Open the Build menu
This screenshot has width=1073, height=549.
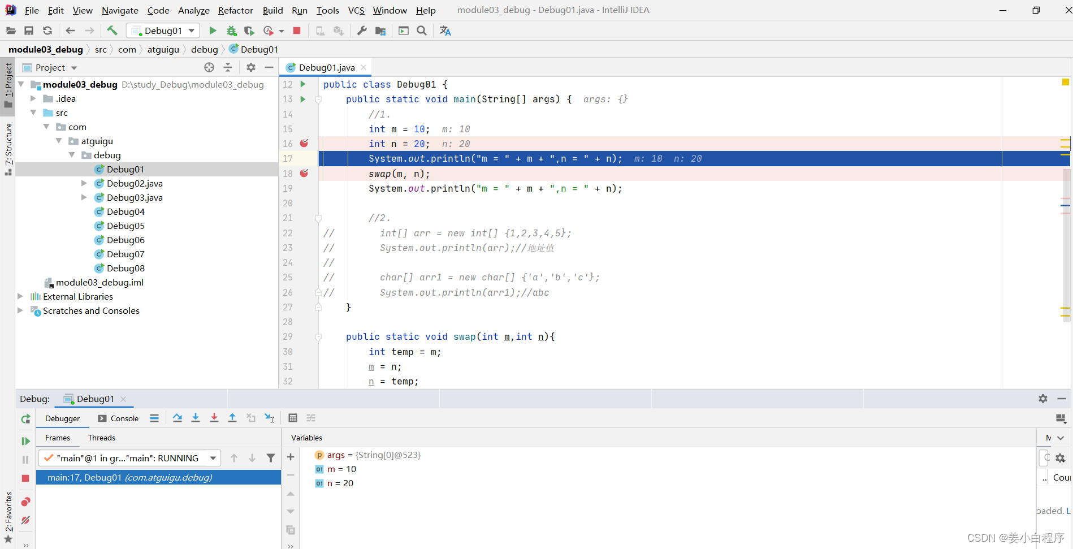click(272, 10)
